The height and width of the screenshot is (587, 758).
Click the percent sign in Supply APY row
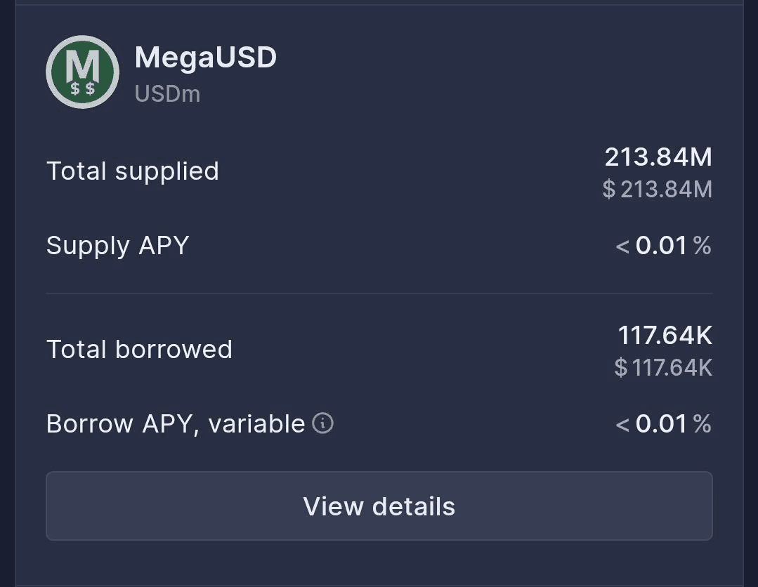click(702, 246)
